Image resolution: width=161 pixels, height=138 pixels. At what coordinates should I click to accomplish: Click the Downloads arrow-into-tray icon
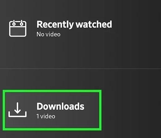[x=18, y=110]
